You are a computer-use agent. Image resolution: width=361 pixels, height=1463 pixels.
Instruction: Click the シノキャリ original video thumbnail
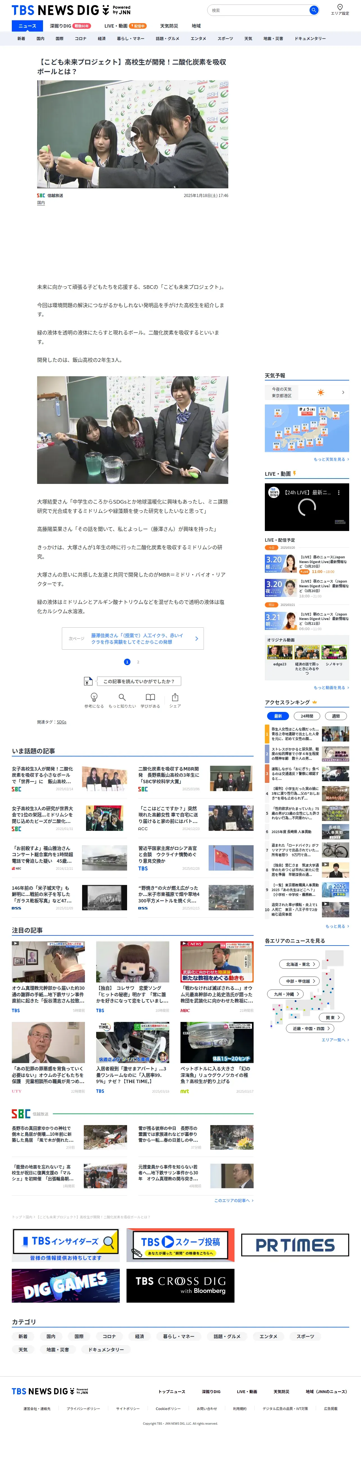coord(334,652)
